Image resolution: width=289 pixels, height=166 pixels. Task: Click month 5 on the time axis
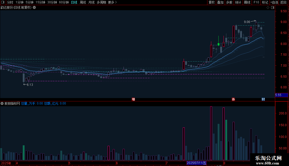(x=70, y=163)
